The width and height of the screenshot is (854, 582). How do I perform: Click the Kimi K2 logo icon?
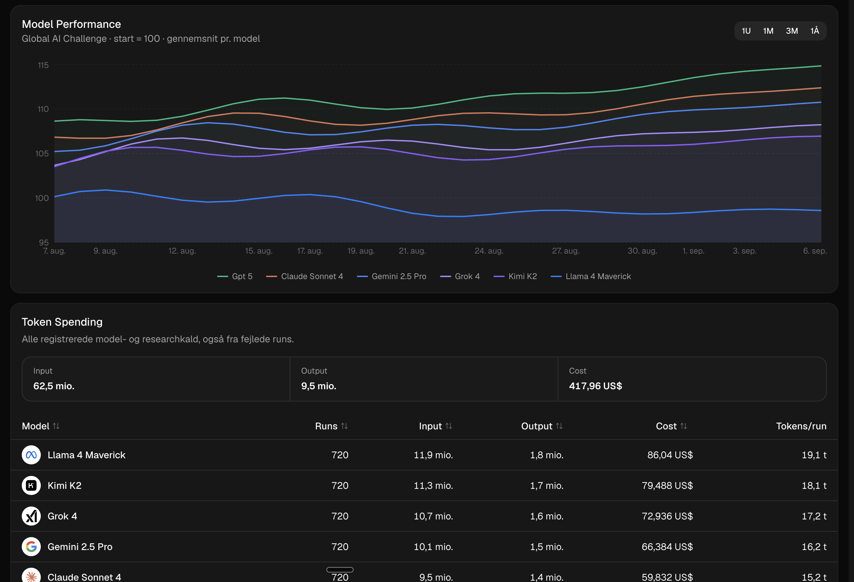coord(31,485)
